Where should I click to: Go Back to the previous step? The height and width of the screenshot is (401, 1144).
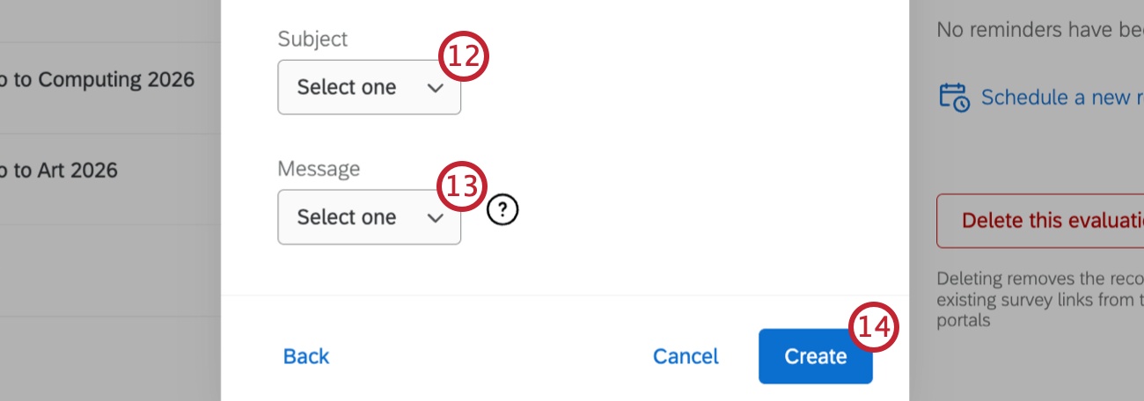point(306,356)
